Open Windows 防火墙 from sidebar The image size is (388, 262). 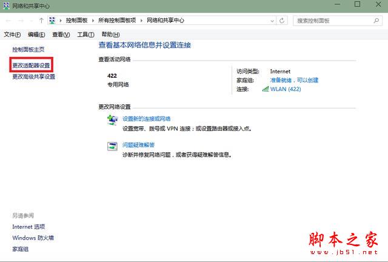(x=33, y=238)
